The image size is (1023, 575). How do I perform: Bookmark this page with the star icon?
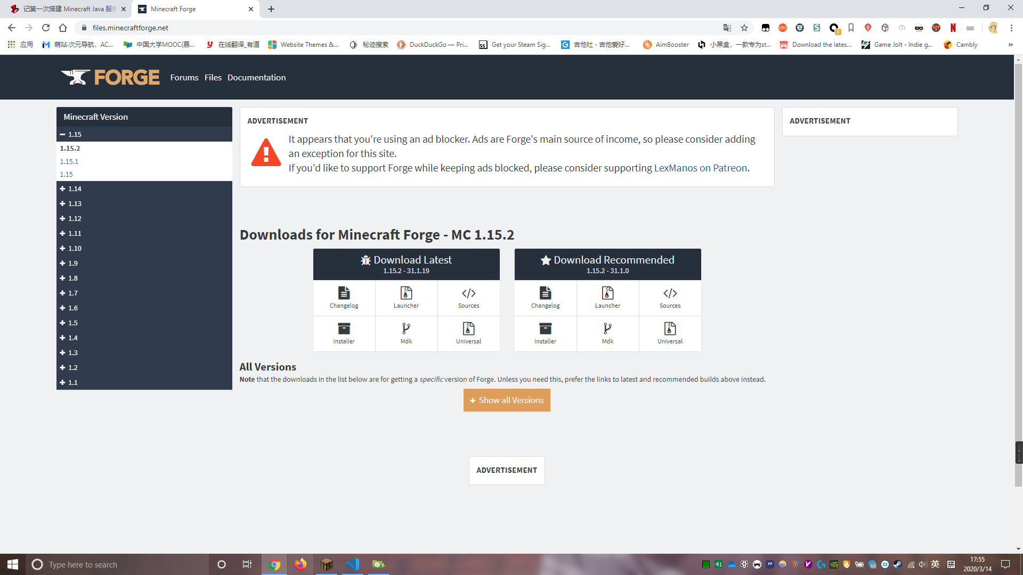(x=744, y=28)
